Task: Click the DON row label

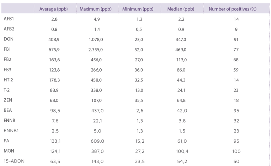Action: point(8,39)
